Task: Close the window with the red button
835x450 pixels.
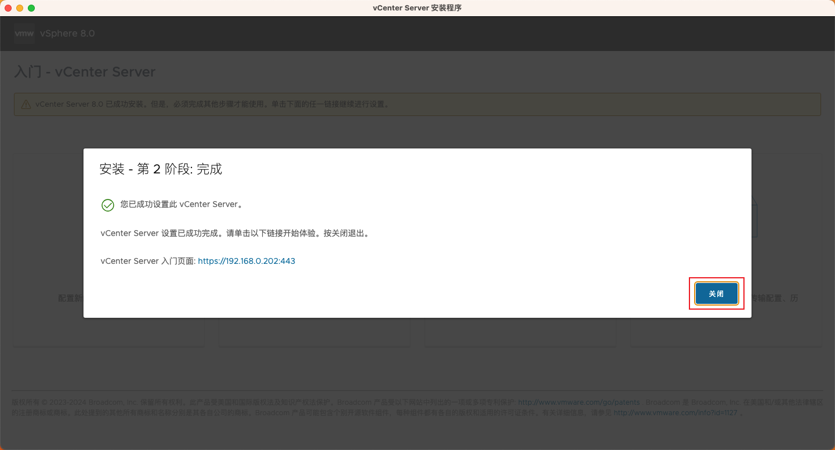Action: [8, 8]
